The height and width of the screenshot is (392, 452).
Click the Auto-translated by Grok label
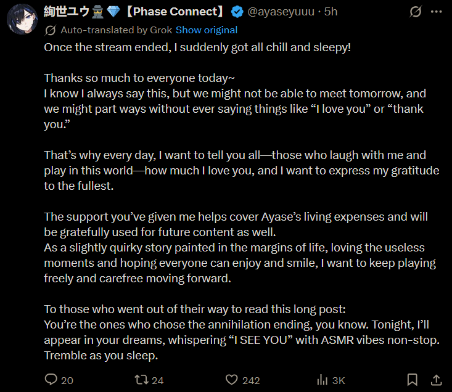(x=117, y=30)
